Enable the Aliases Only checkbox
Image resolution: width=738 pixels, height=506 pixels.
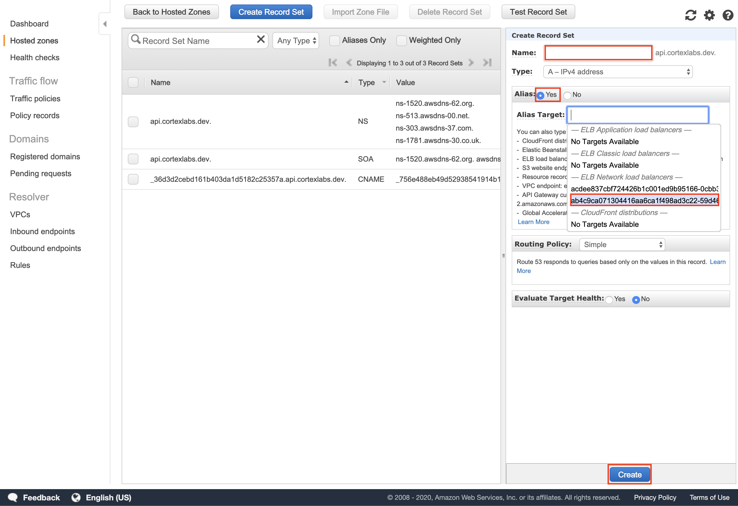click(334, 41)
